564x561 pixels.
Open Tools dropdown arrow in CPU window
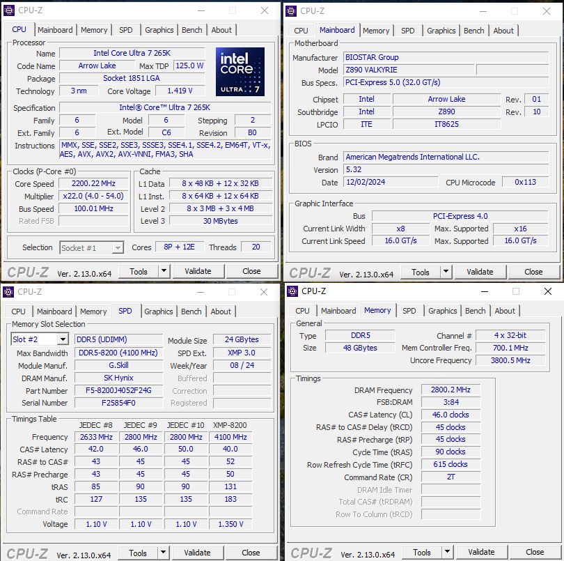(x=164, y=271)
